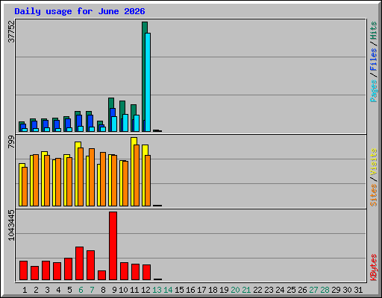Click the 'Hits' legend label
Image resolution: width=382 pixels, height=298 pixels.
(x=374, y=31)
